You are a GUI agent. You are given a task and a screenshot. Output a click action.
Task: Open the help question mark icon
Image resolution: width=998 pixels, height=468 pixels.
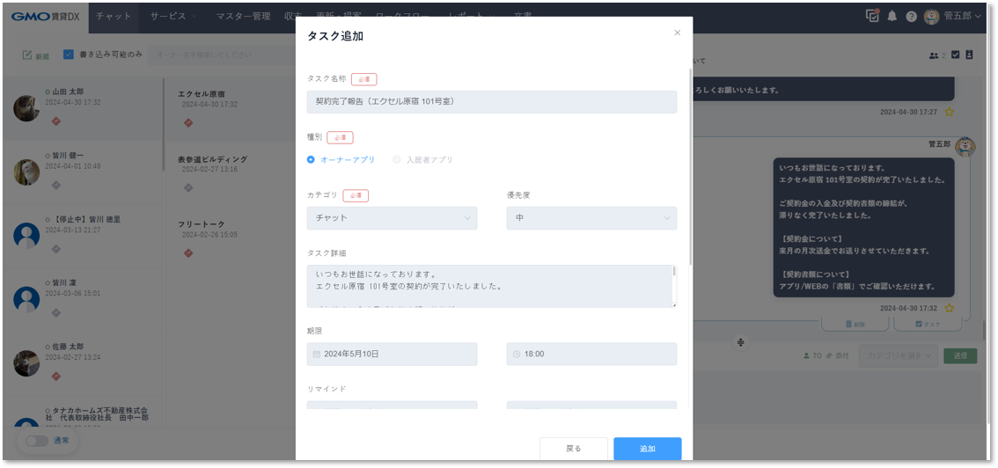[x=911, y=16]
